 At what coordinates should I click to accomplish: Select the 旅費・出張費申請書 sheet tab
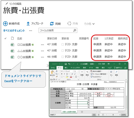69,112
